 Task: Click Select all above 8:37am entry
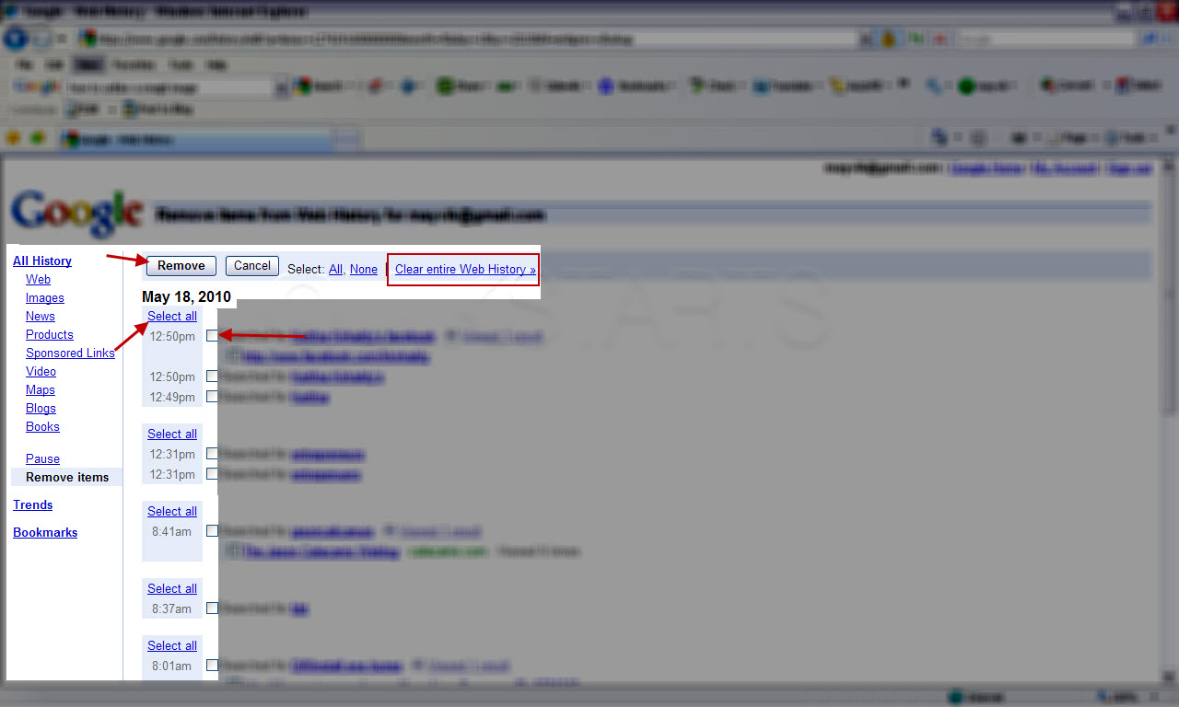coord(172,589)
